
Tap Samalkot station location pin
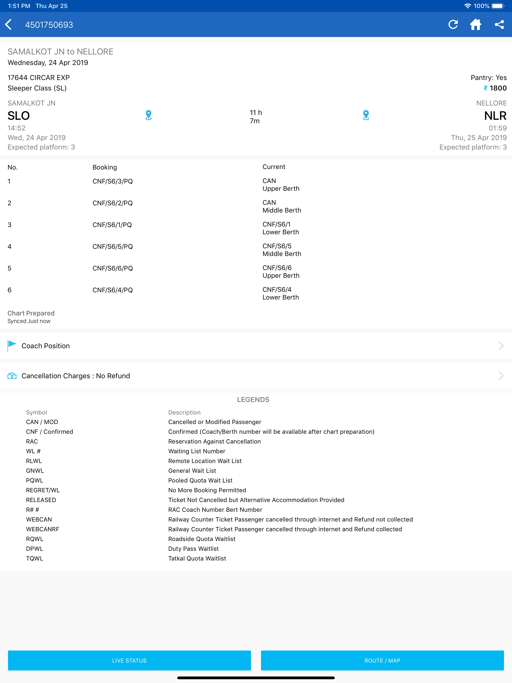point(148,115)
